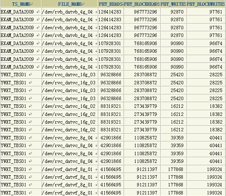Screen dimensions: 226x196
Task: Click the TS_NAME column header
Action: (21, 4)
